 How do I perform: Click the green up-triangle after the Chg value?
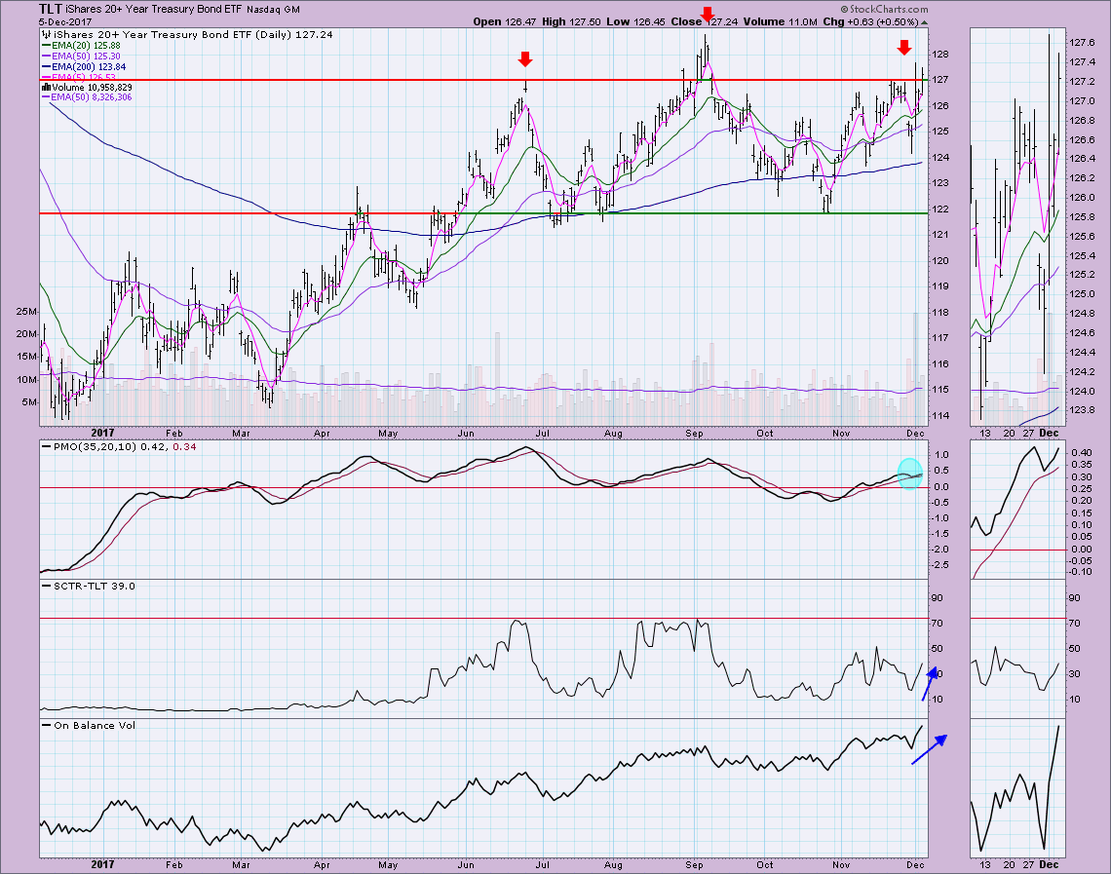924,22
